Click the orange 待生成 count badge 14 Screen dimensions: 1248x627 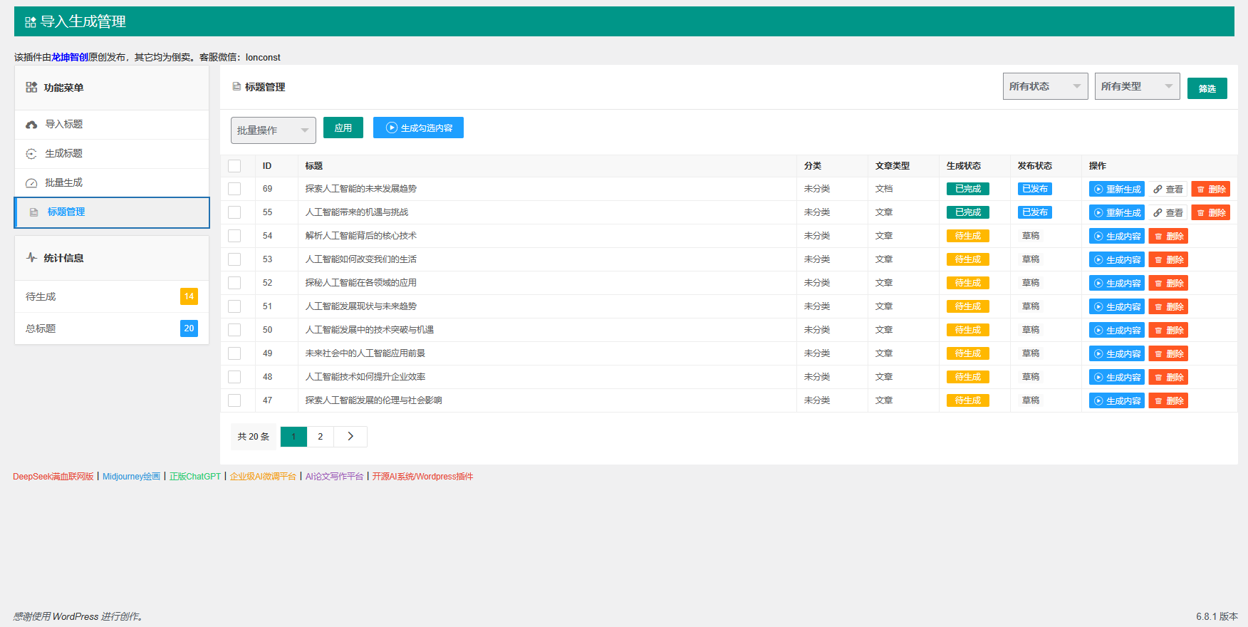pos(189,296)
